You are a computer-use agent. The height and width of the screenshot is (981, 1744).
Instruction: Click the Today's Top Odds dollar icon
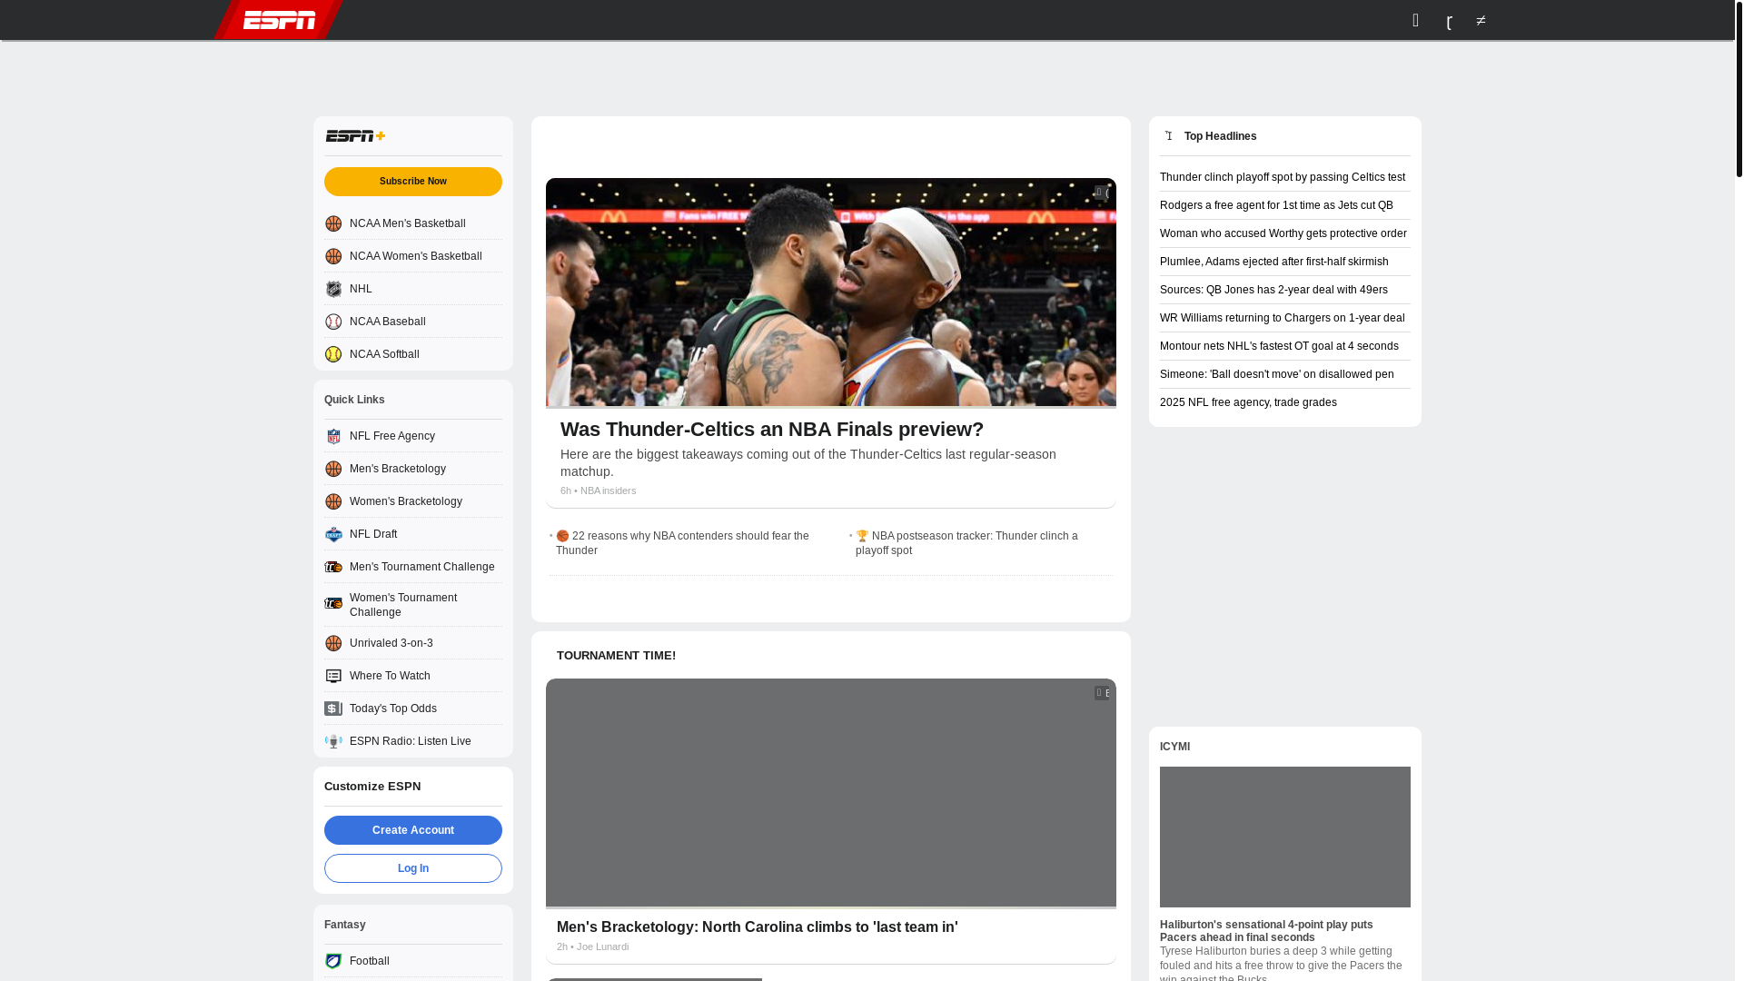tap(333, 708)
